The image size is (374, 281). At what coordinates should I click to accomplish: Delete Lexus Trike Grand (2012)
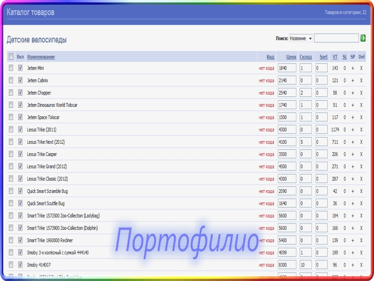361,167
